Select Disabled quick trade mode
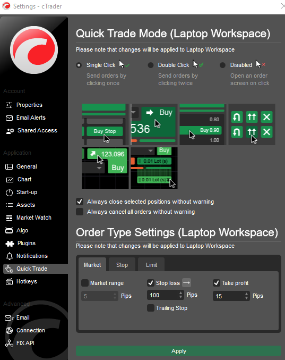 click(222, 65)
